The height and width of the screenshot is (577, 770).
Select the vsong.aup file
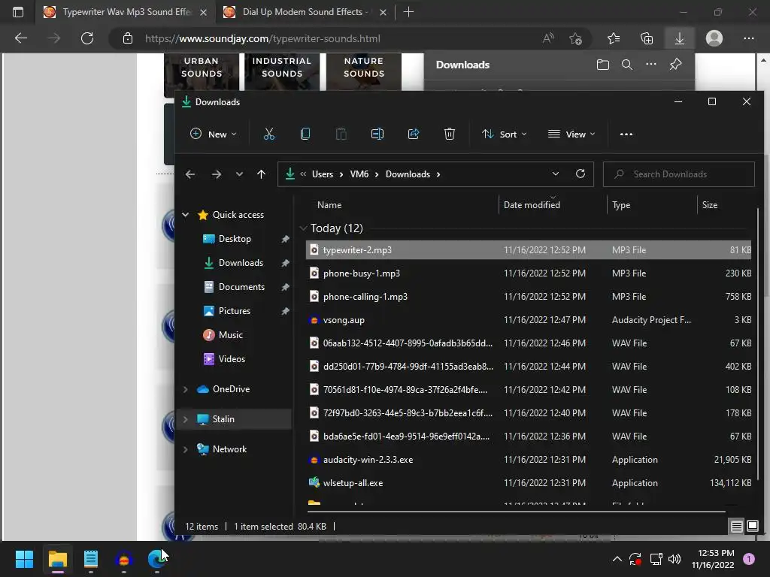pos(529,320)
